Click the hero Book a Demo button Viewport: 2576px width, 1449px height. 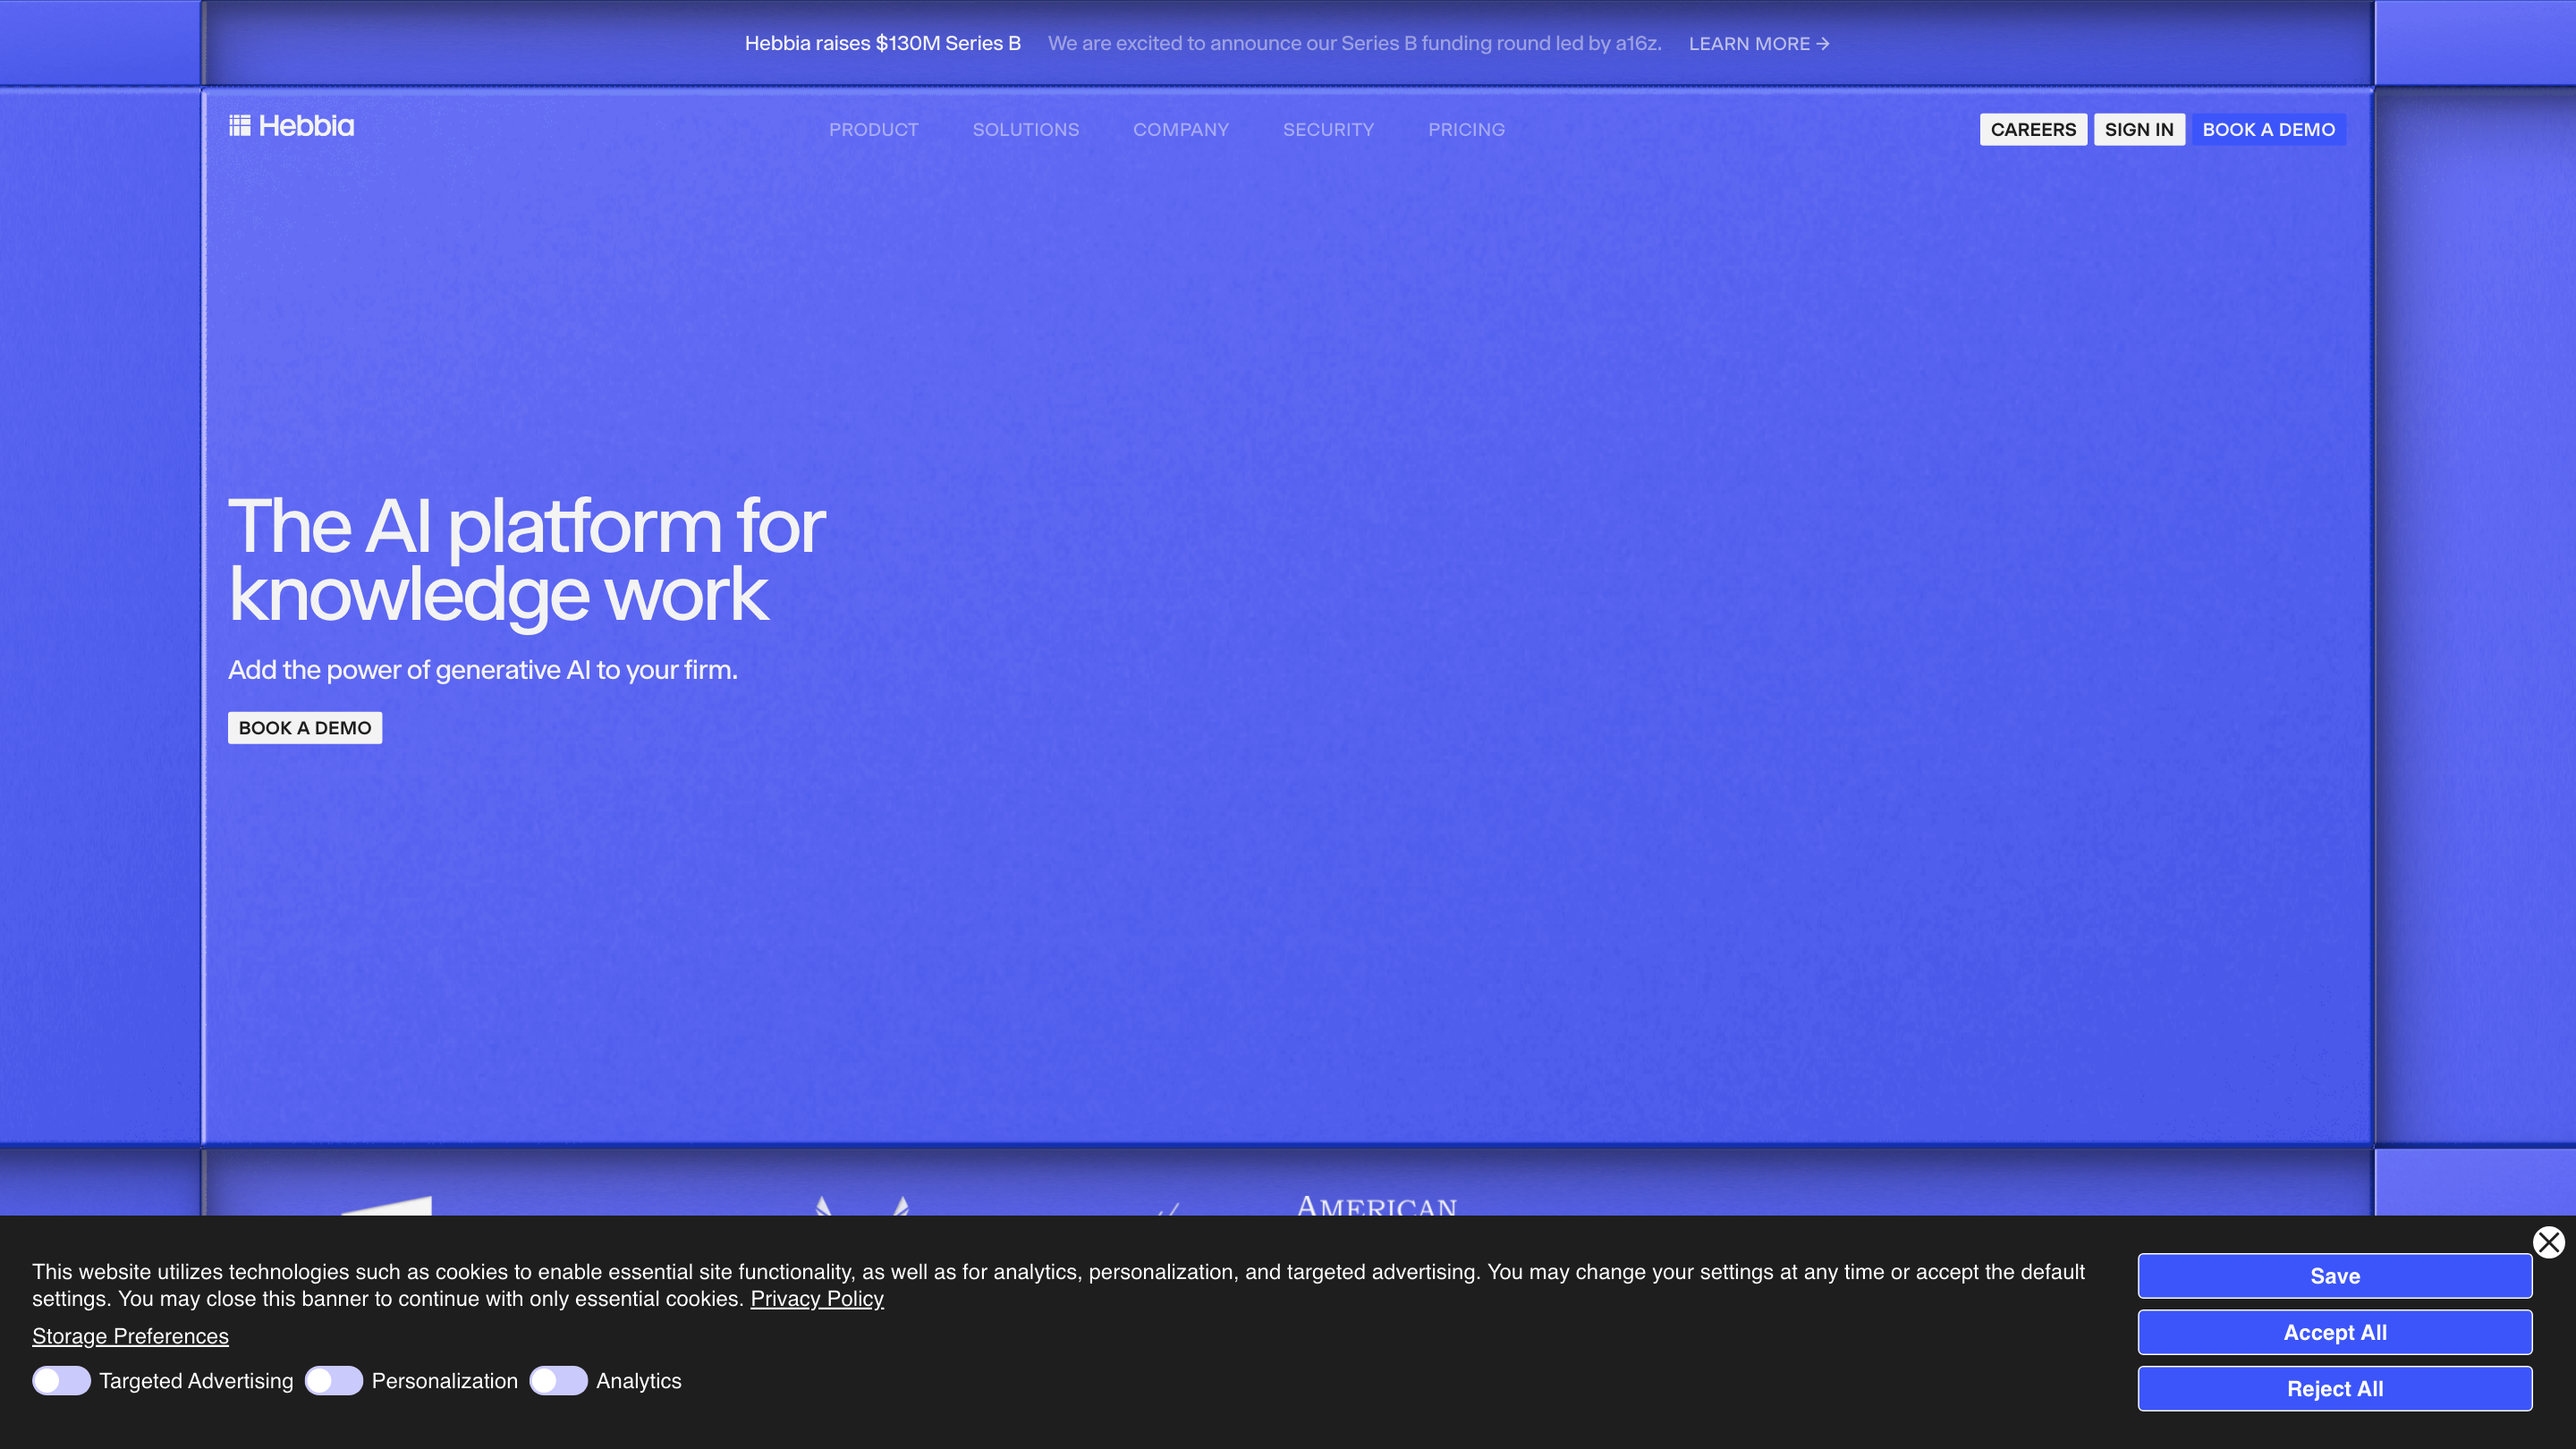tap(304, 728)
